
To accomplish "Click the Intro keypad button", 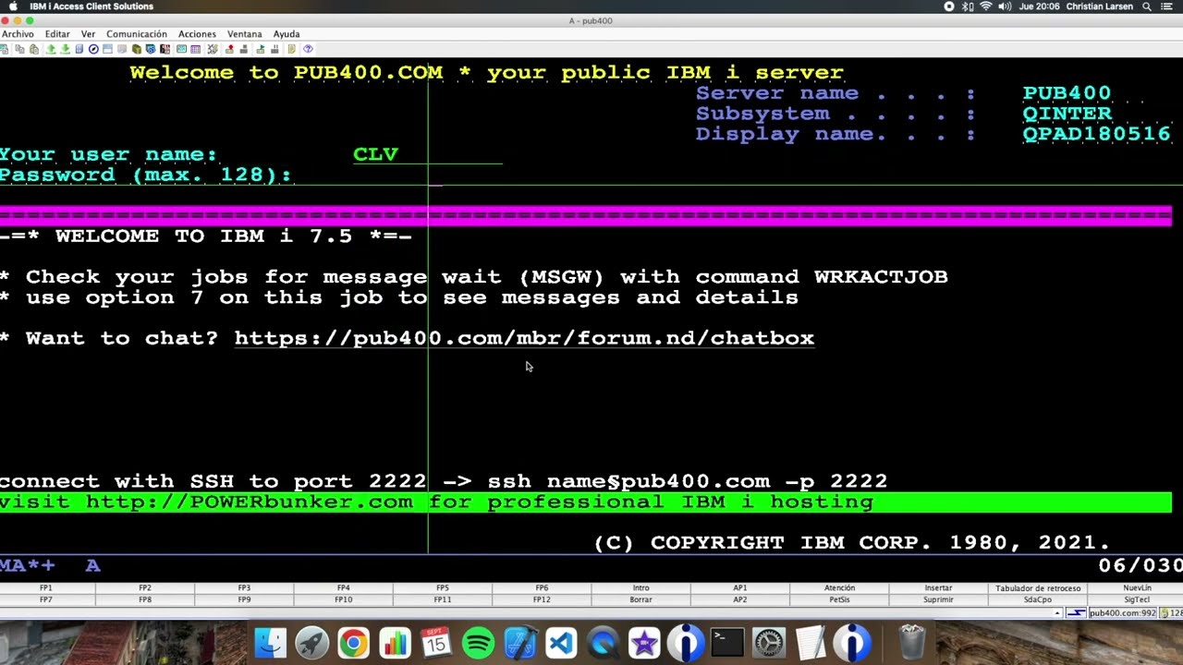I will 640,587.
